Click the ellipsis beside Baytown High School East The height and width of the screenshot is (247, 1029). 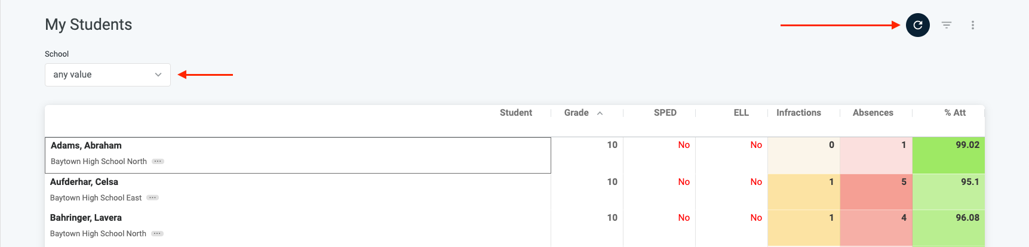(153, 197)
